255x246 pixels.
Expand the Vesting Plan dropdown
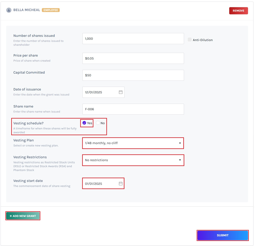[133, 143]
